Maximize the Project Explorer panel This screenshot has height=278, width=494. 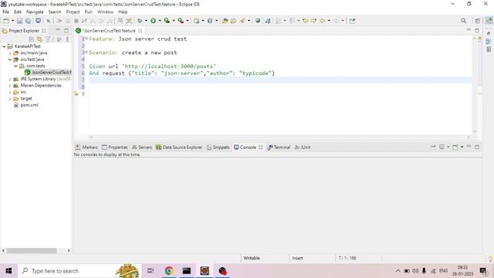(x=66, y=30)
